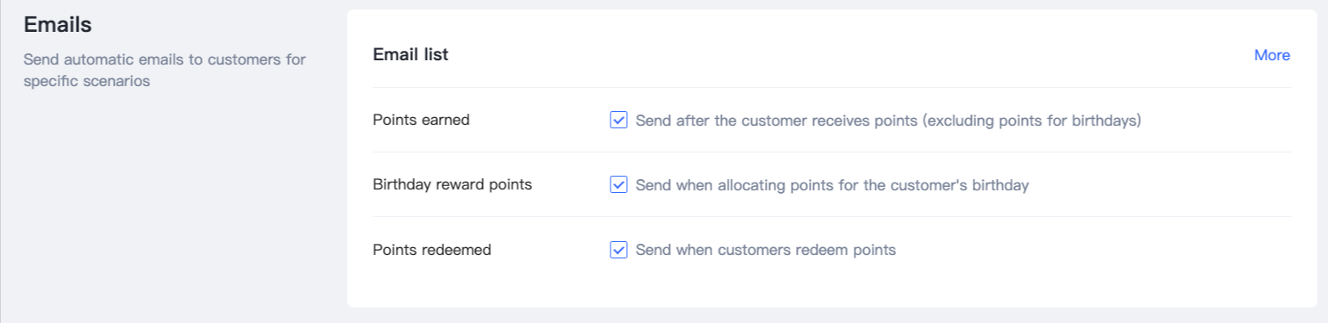Select the Points earned row title
1328x323 pixels.
coord(421,120)
